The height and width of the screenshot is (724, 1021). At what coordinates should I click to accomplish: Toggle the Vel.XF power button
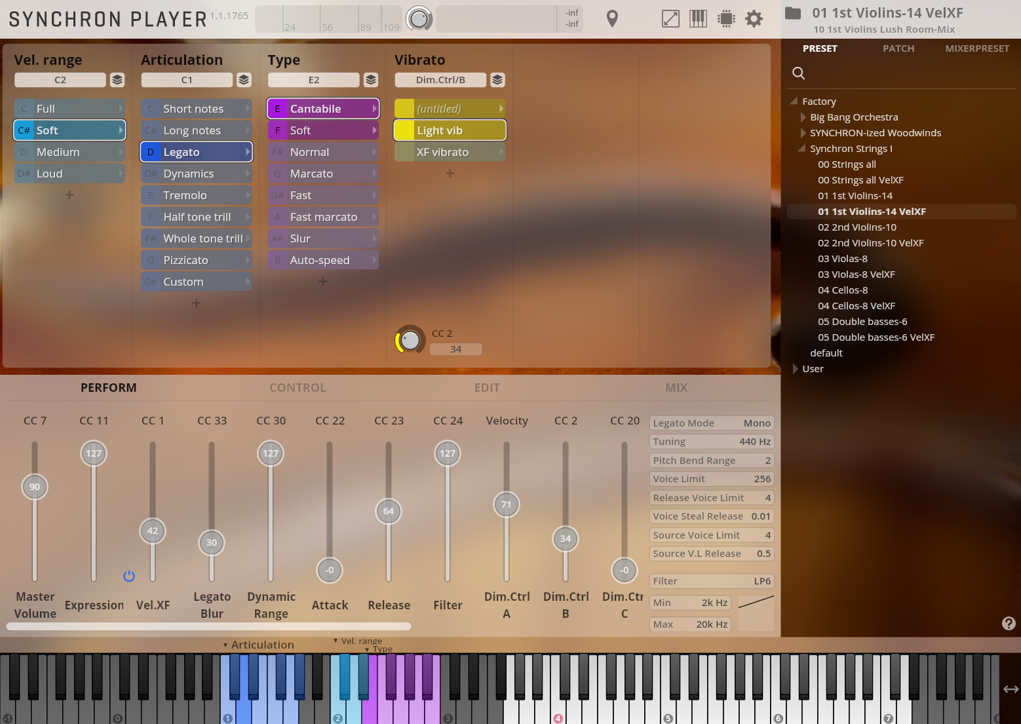(x=129, y=576)
